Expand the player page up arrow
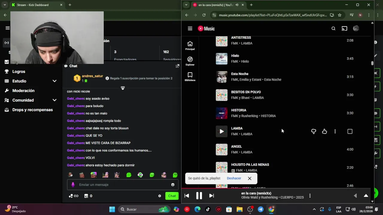Viewport: 383px width, 215px height. [366, 196]
